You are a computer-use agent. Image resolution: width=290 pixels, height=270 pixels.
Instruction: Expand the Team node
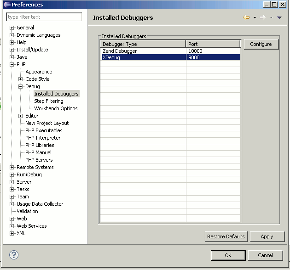12,197
